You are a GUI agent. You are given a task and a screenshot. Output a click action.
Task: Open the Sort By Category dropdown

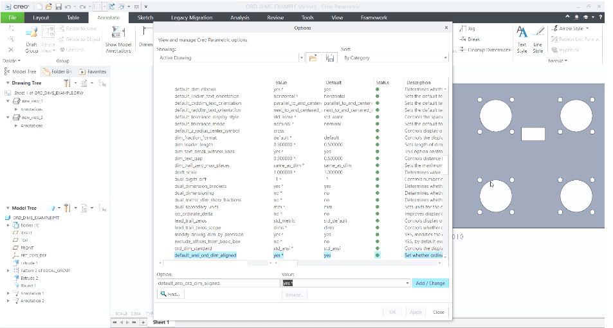click(x=445, y=58)
